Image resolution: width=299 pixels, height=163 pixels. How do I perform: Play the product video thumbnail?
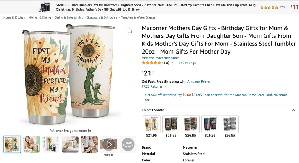[x=109, y=144]
